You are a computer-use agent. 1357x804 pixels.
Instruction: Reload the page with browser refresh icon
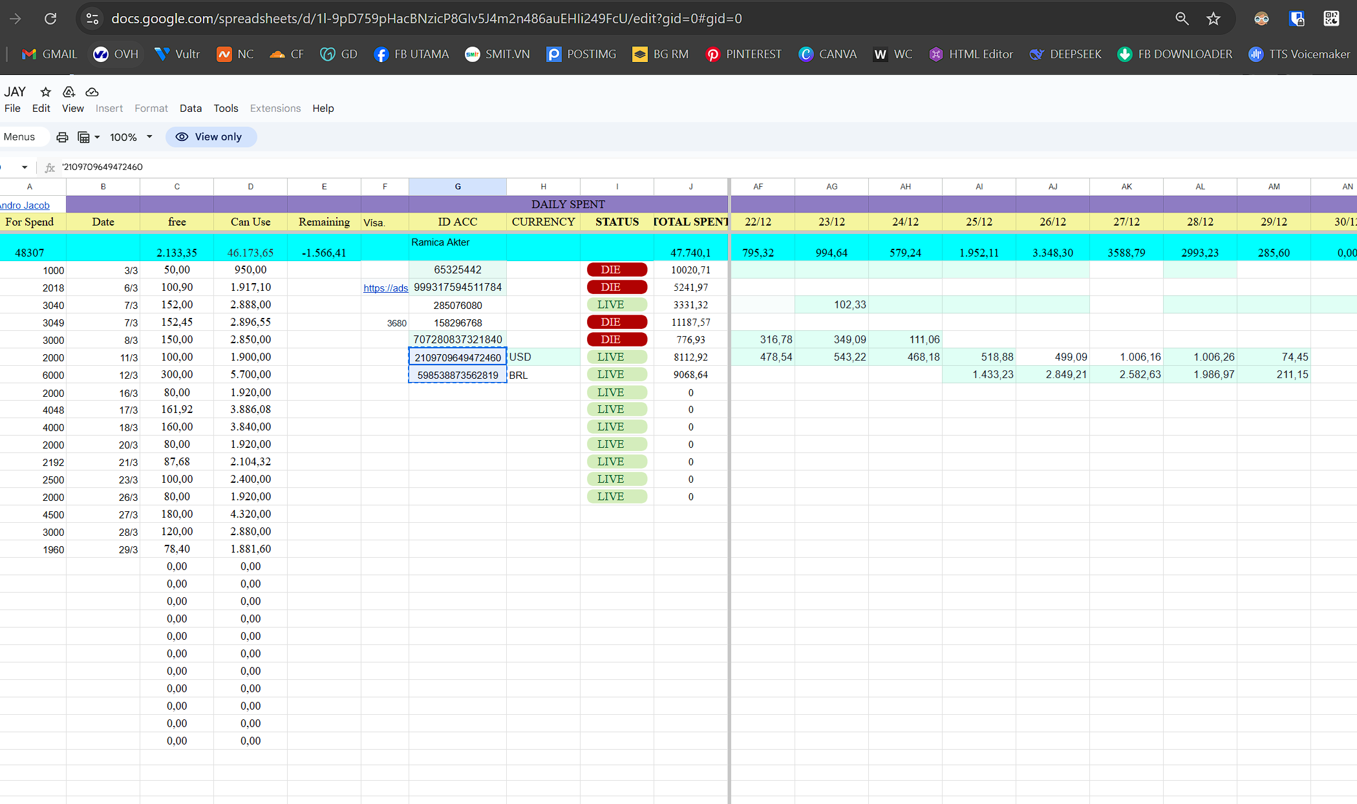coord(50,19)
